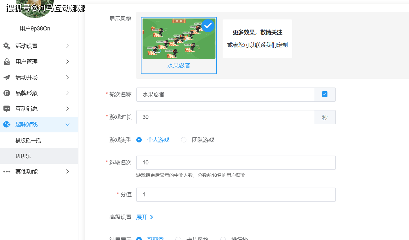Open the 活动设置 settings gear icon

[x=7, y=46]
